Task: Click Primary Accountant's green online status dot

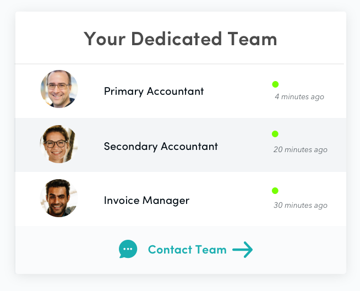Action: coord(275,84)
